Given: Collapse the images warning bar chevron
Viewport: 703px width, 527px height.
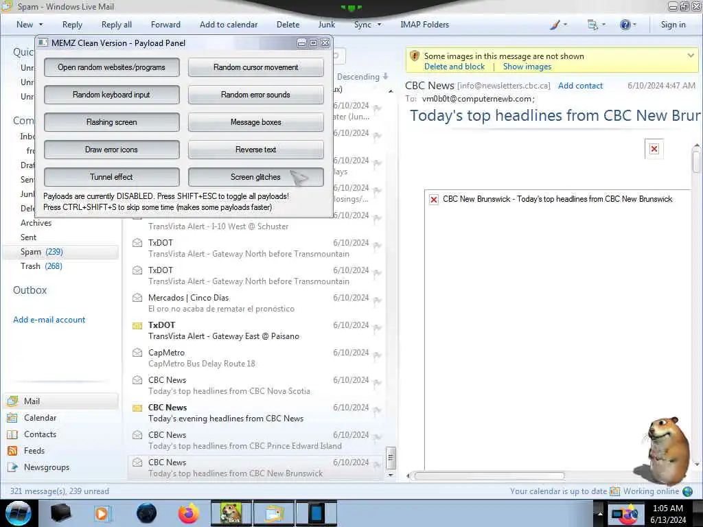Looking at the screenshot, I should pos(691,56).
